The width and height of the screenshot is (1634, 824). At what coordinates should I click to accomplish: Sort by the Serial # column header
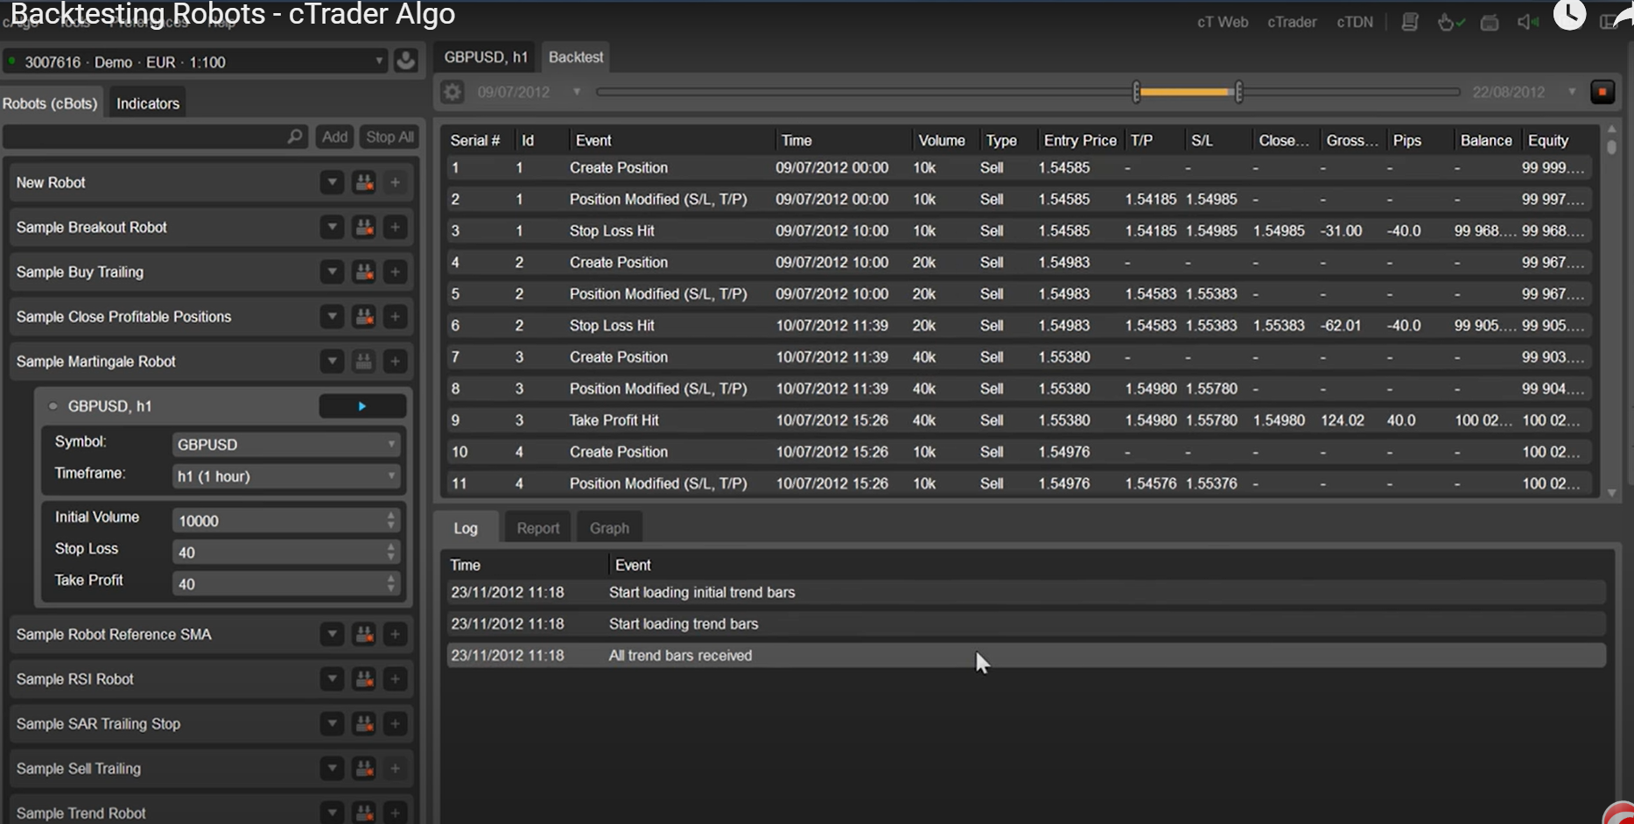click(x=475, y=140)
